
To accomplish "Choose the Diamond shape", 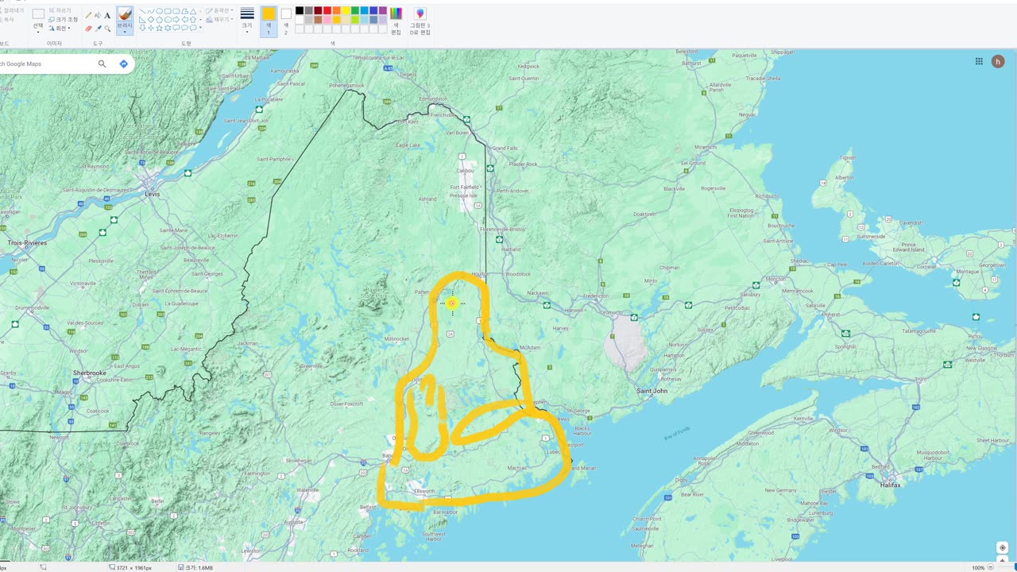I will (151, 19).
